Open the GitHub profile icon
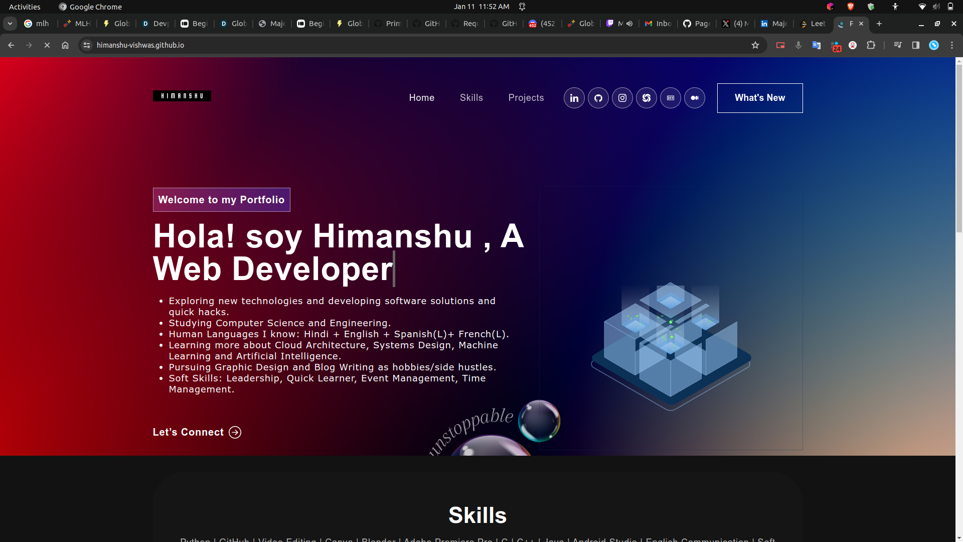The image size is (963, 542). 598,98
